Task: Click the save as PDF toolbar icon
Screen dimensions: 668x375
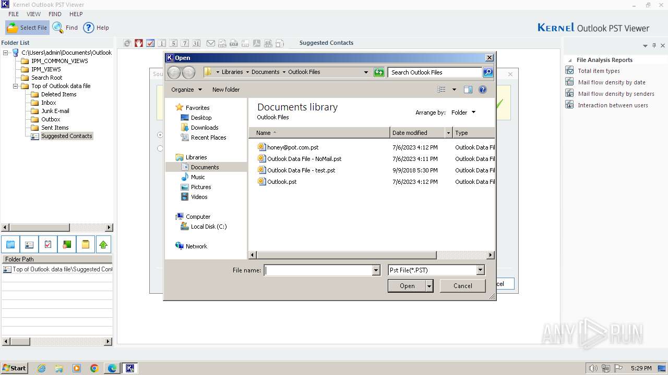Action: point(257,43)
